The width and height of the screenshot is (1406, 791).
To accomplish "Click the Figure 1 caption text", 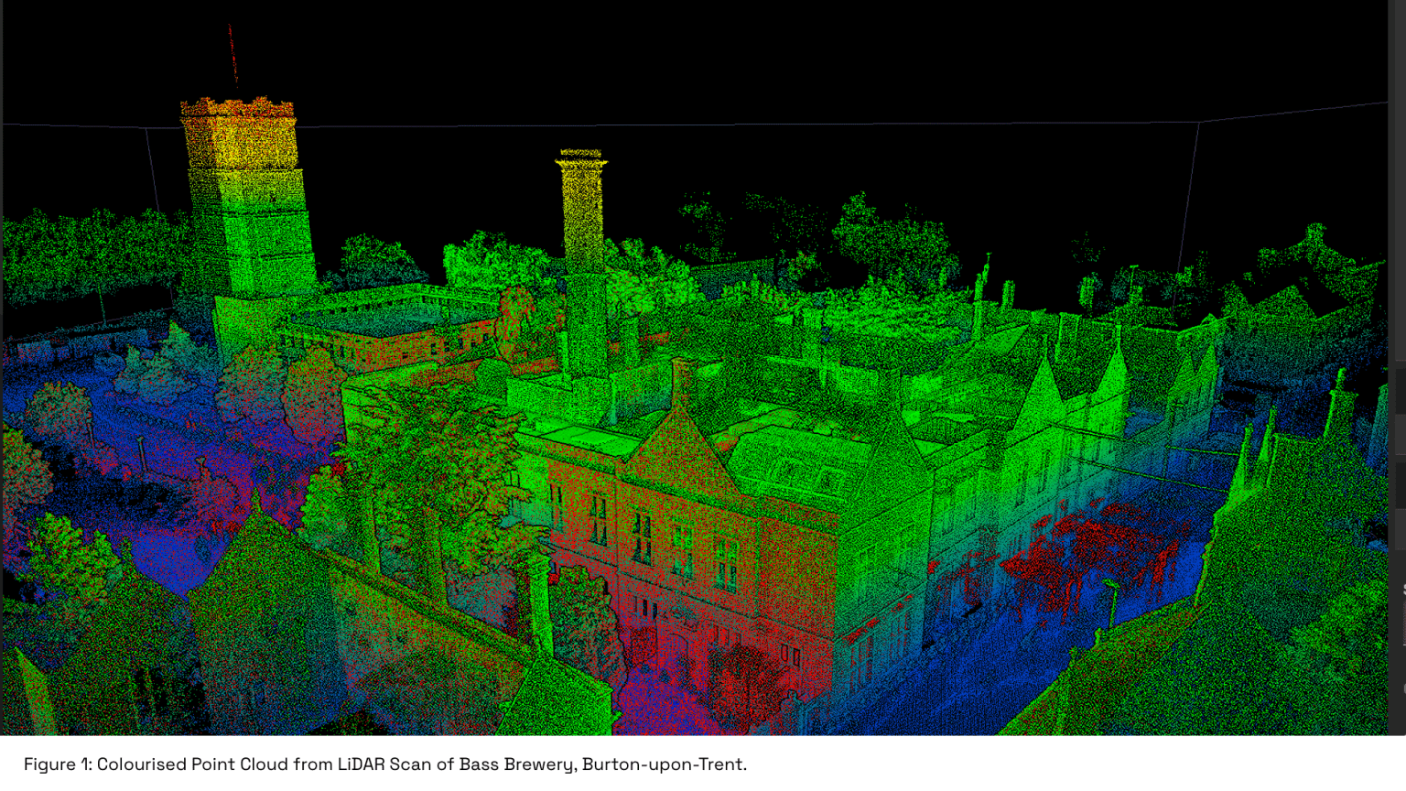I will (x=384, y=764).
